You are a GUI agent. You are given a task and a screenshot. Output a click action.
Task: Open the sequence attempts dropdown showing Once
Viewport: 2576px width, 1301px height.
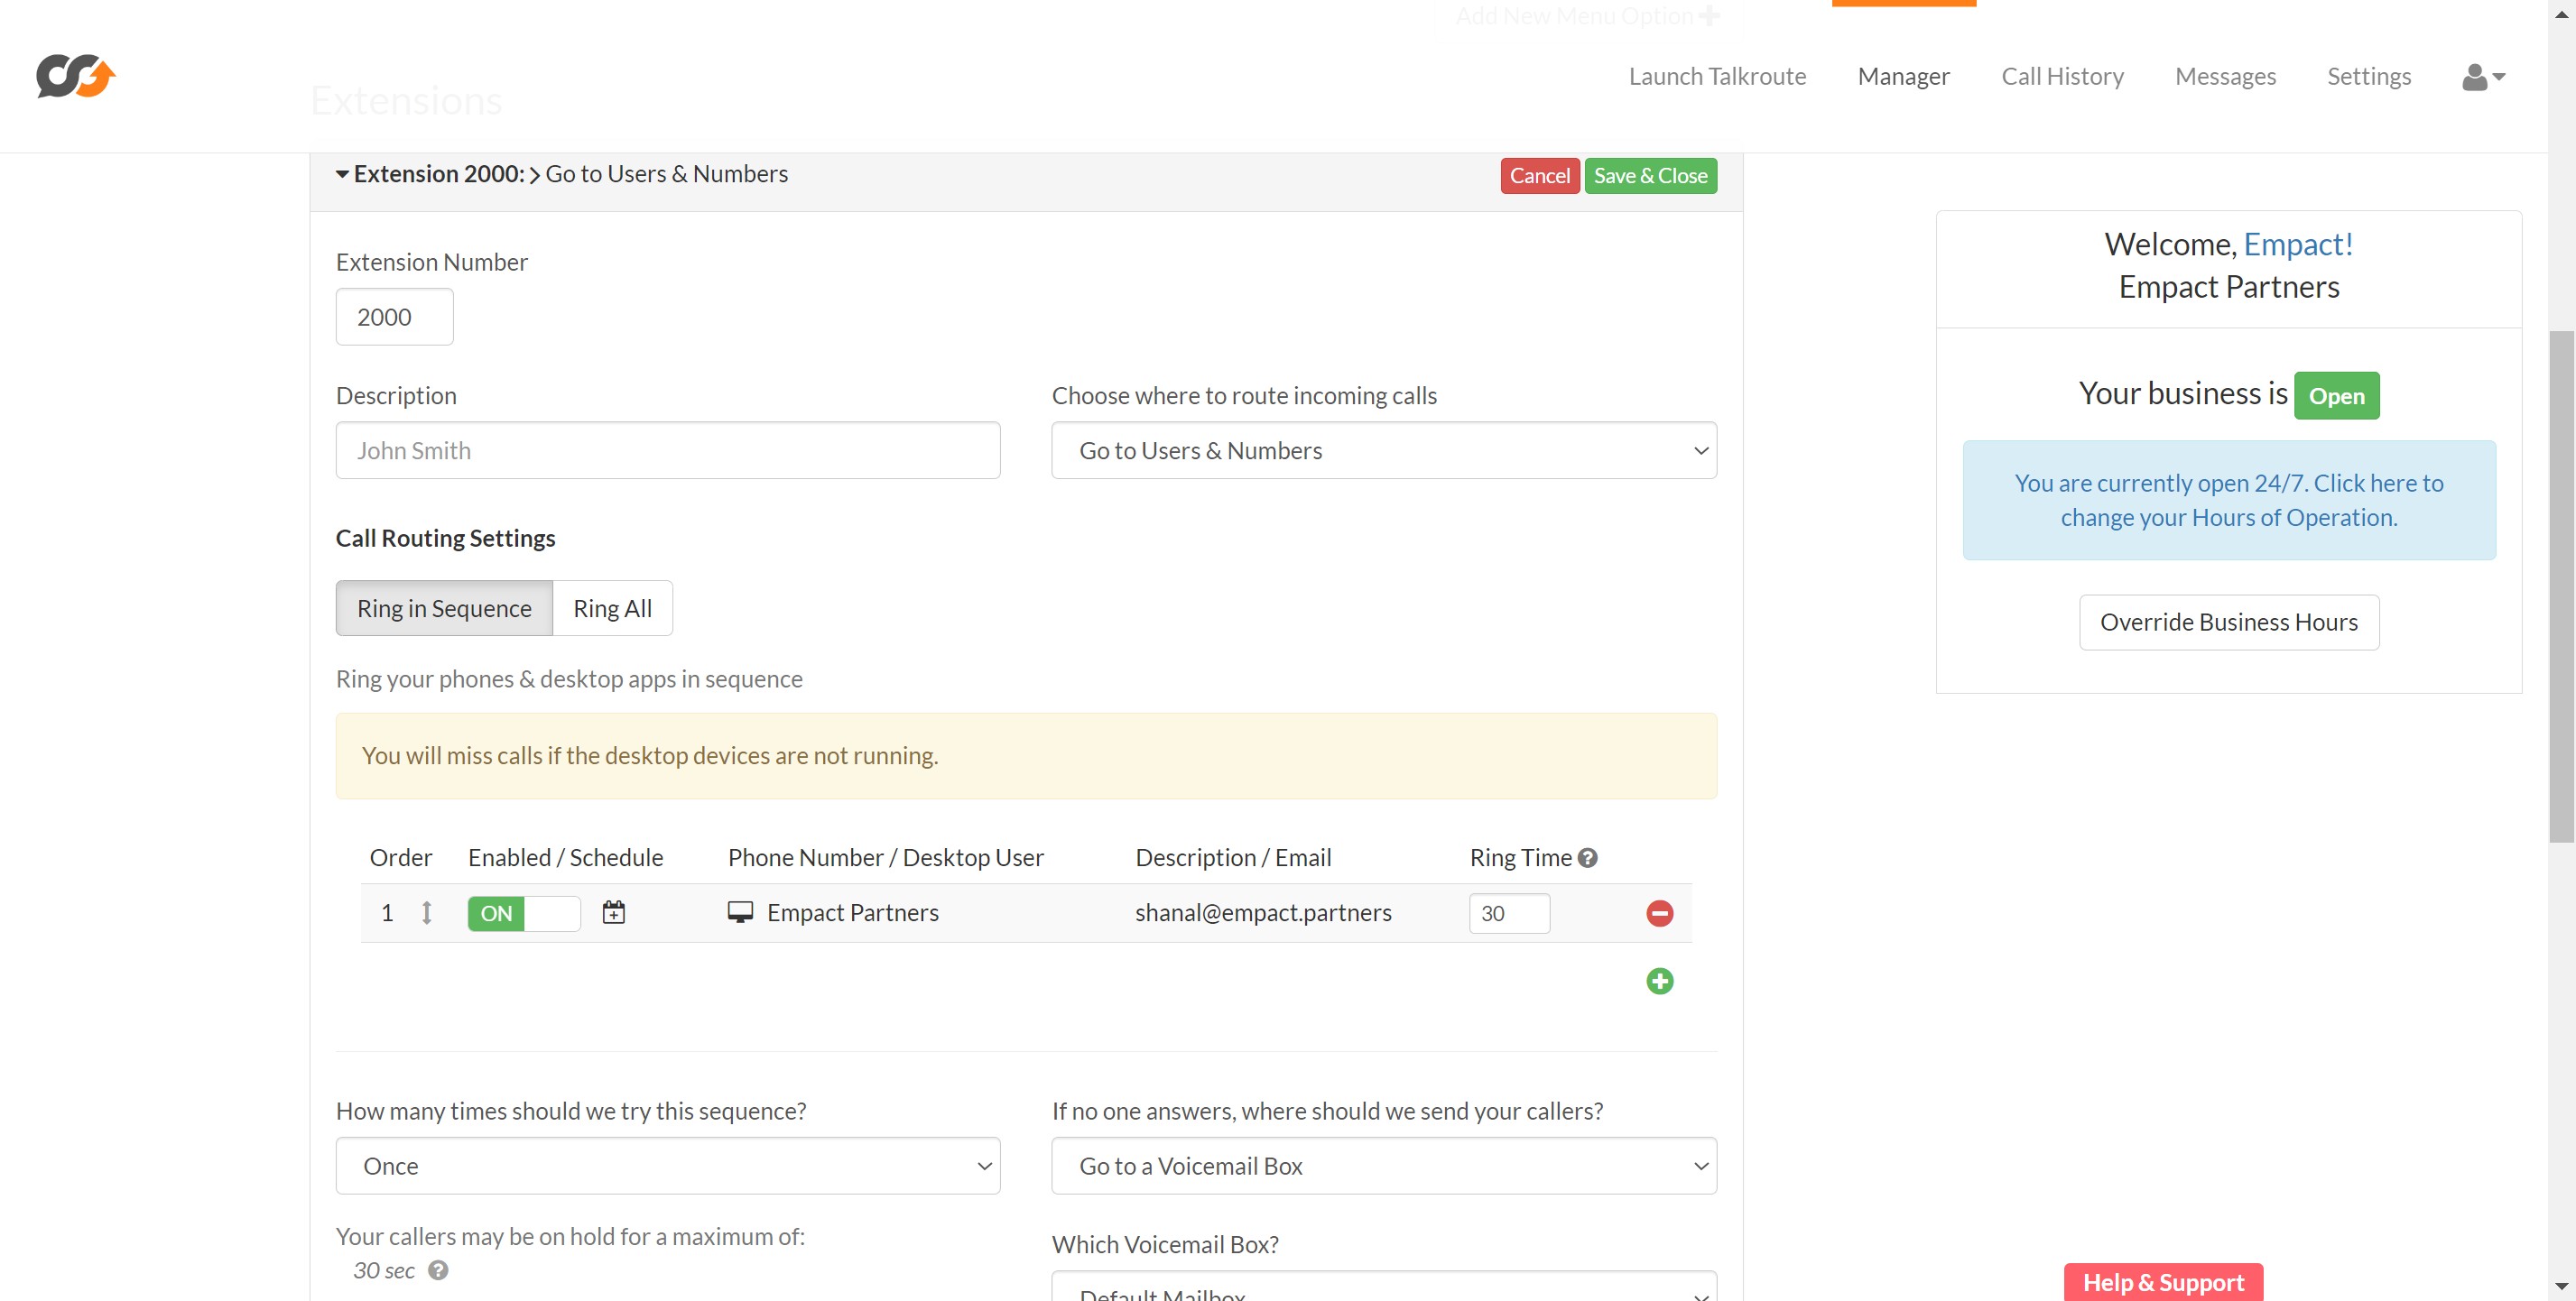(x=667, y=1165)
